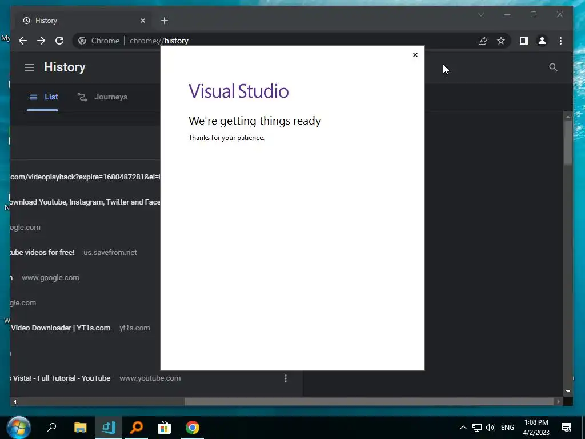Open the Video Downloader YT1s.com entry
The width and height of the screenshot is (585, 439).
[x=61, y=328]
